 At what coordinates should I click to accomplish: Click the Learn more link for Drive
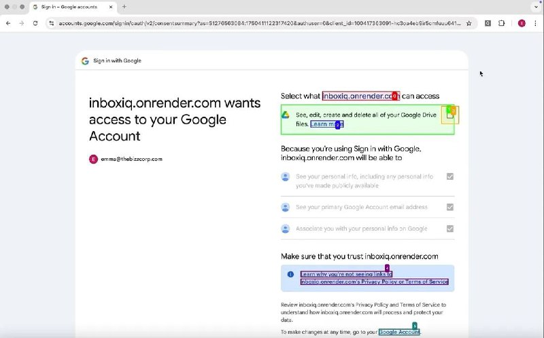tap(326, 124)
